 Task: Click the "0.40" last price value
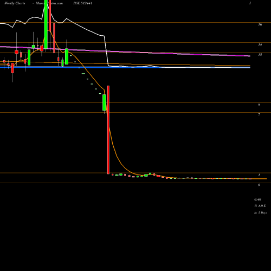pos(257,199)
